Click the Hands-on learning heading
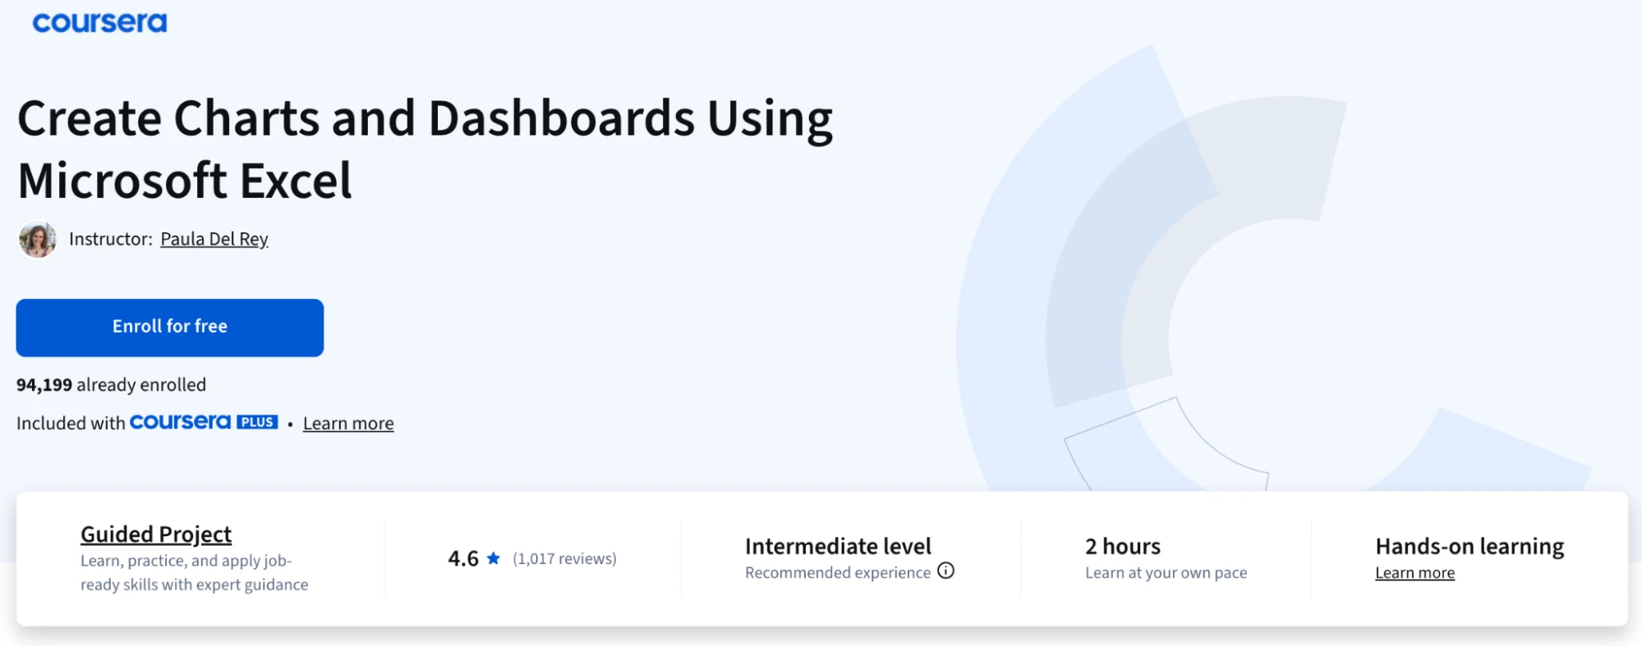 (1470, 547)
